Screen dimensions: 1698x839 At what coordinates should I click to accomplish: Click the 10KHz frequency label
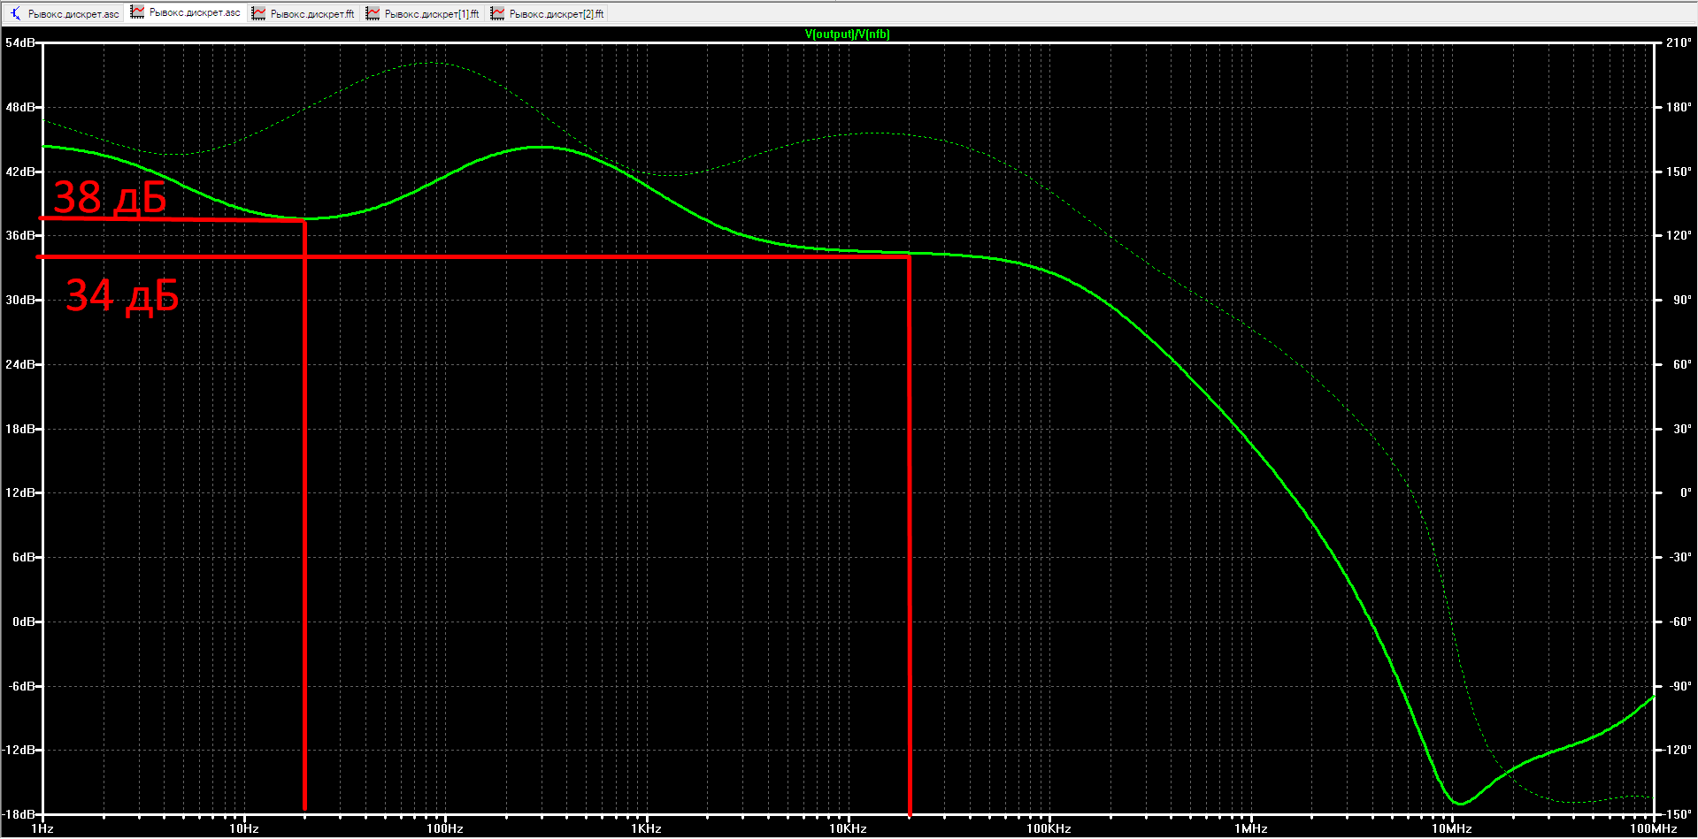[x=848, y=828]
